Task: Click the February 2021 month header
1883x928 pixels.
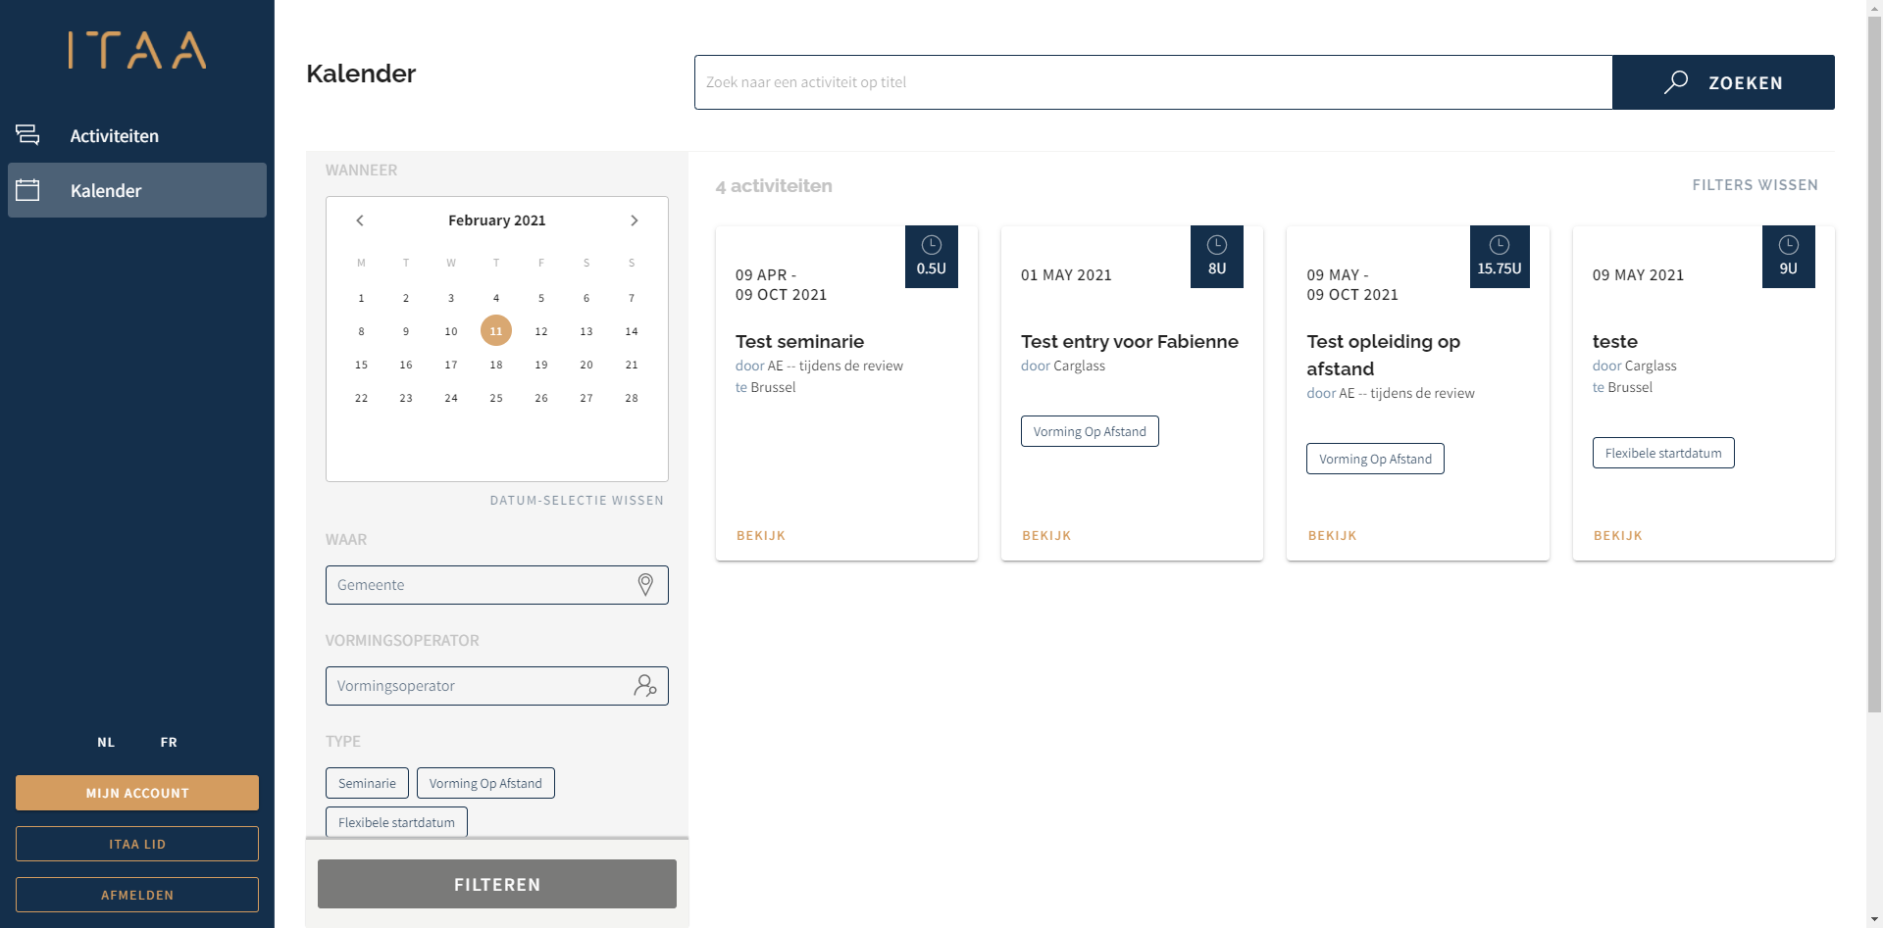Action: coord(496,220)
